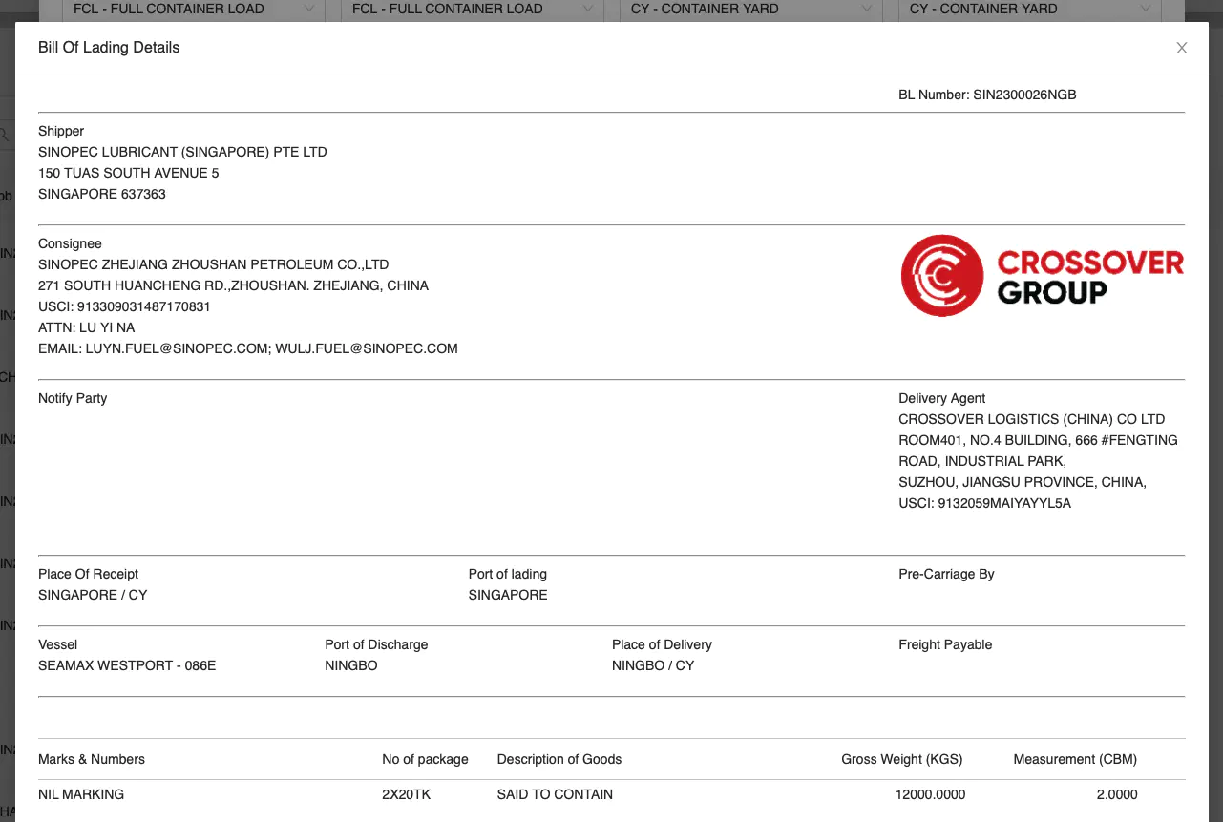Click the Gross Weight value 12000.0000
Viewport: 1223px width, 822px height.
pos(932,794)
